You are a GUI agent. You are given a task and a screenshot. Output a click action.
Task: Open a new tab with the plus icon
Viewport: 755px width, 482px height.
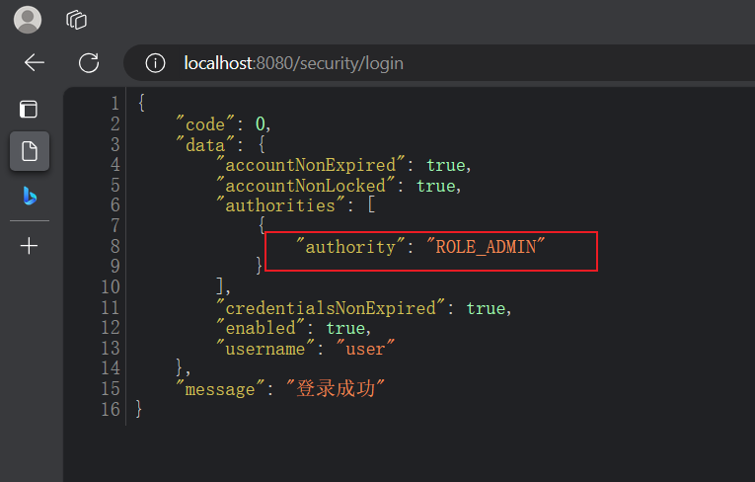pyautogui.click(x=30, y=246)
